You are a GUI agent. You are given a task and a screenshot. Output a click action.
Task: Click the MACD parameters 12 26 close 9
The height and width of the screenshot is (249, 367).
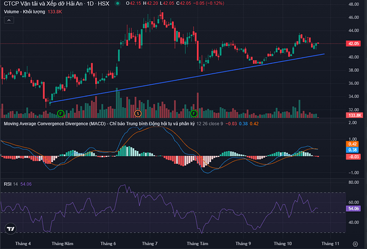[210, 124]
